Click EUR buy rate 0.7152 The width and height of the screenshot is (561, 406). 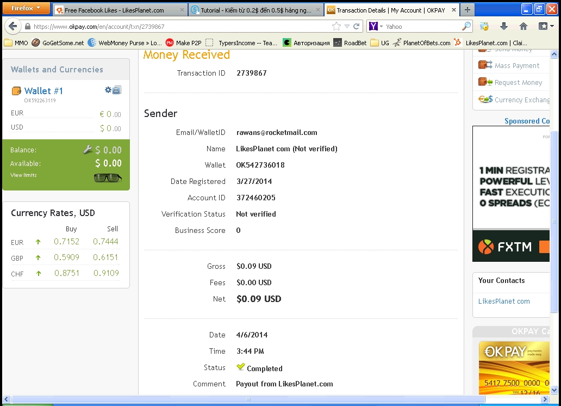[x=66, y=242]
